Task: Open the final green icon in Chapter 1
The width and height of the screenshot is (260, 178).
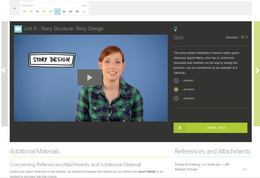Action: pyautogui.click(x=84, y=12)
